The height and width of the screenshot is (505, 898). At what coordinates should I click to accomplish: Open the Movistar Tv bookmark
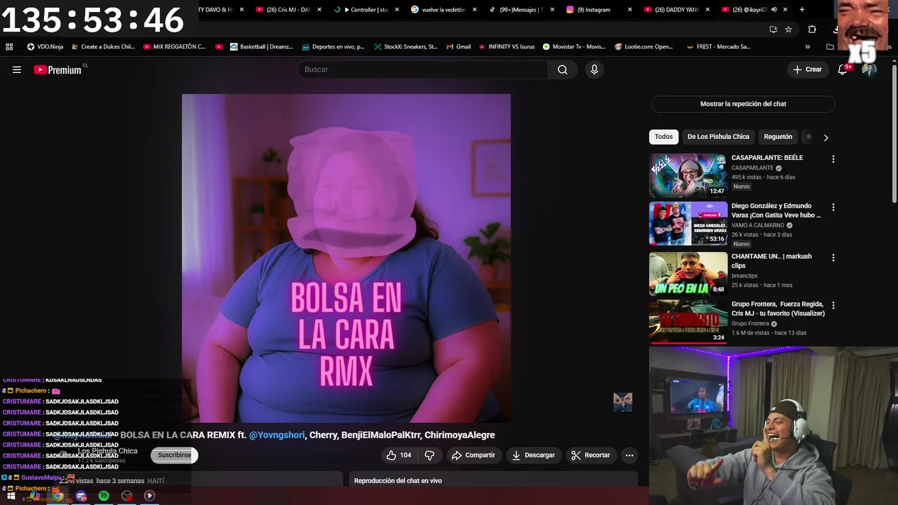[x=574, y=47]
